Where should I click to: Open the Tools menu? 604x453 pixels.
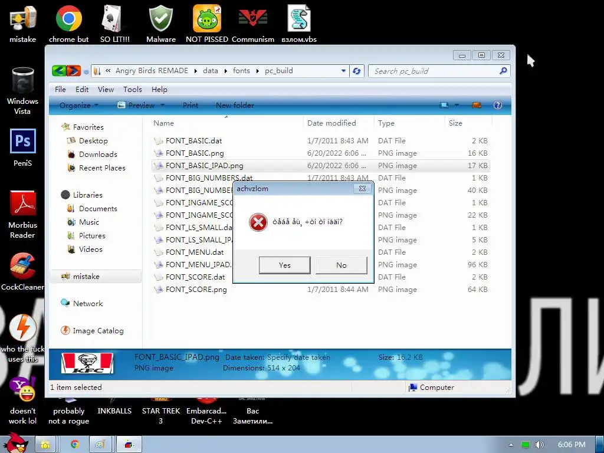point(133,90)
